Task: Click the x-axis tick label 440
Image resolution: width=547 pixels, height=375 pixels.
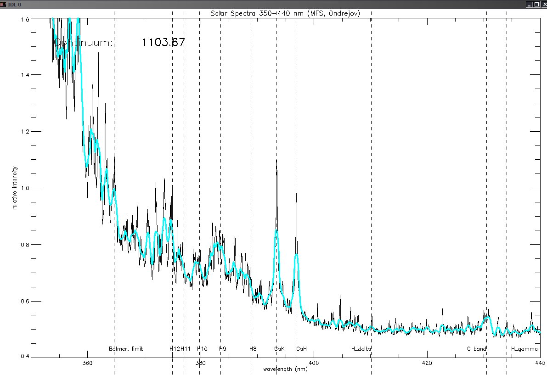Action: click(x=540, y=363)
